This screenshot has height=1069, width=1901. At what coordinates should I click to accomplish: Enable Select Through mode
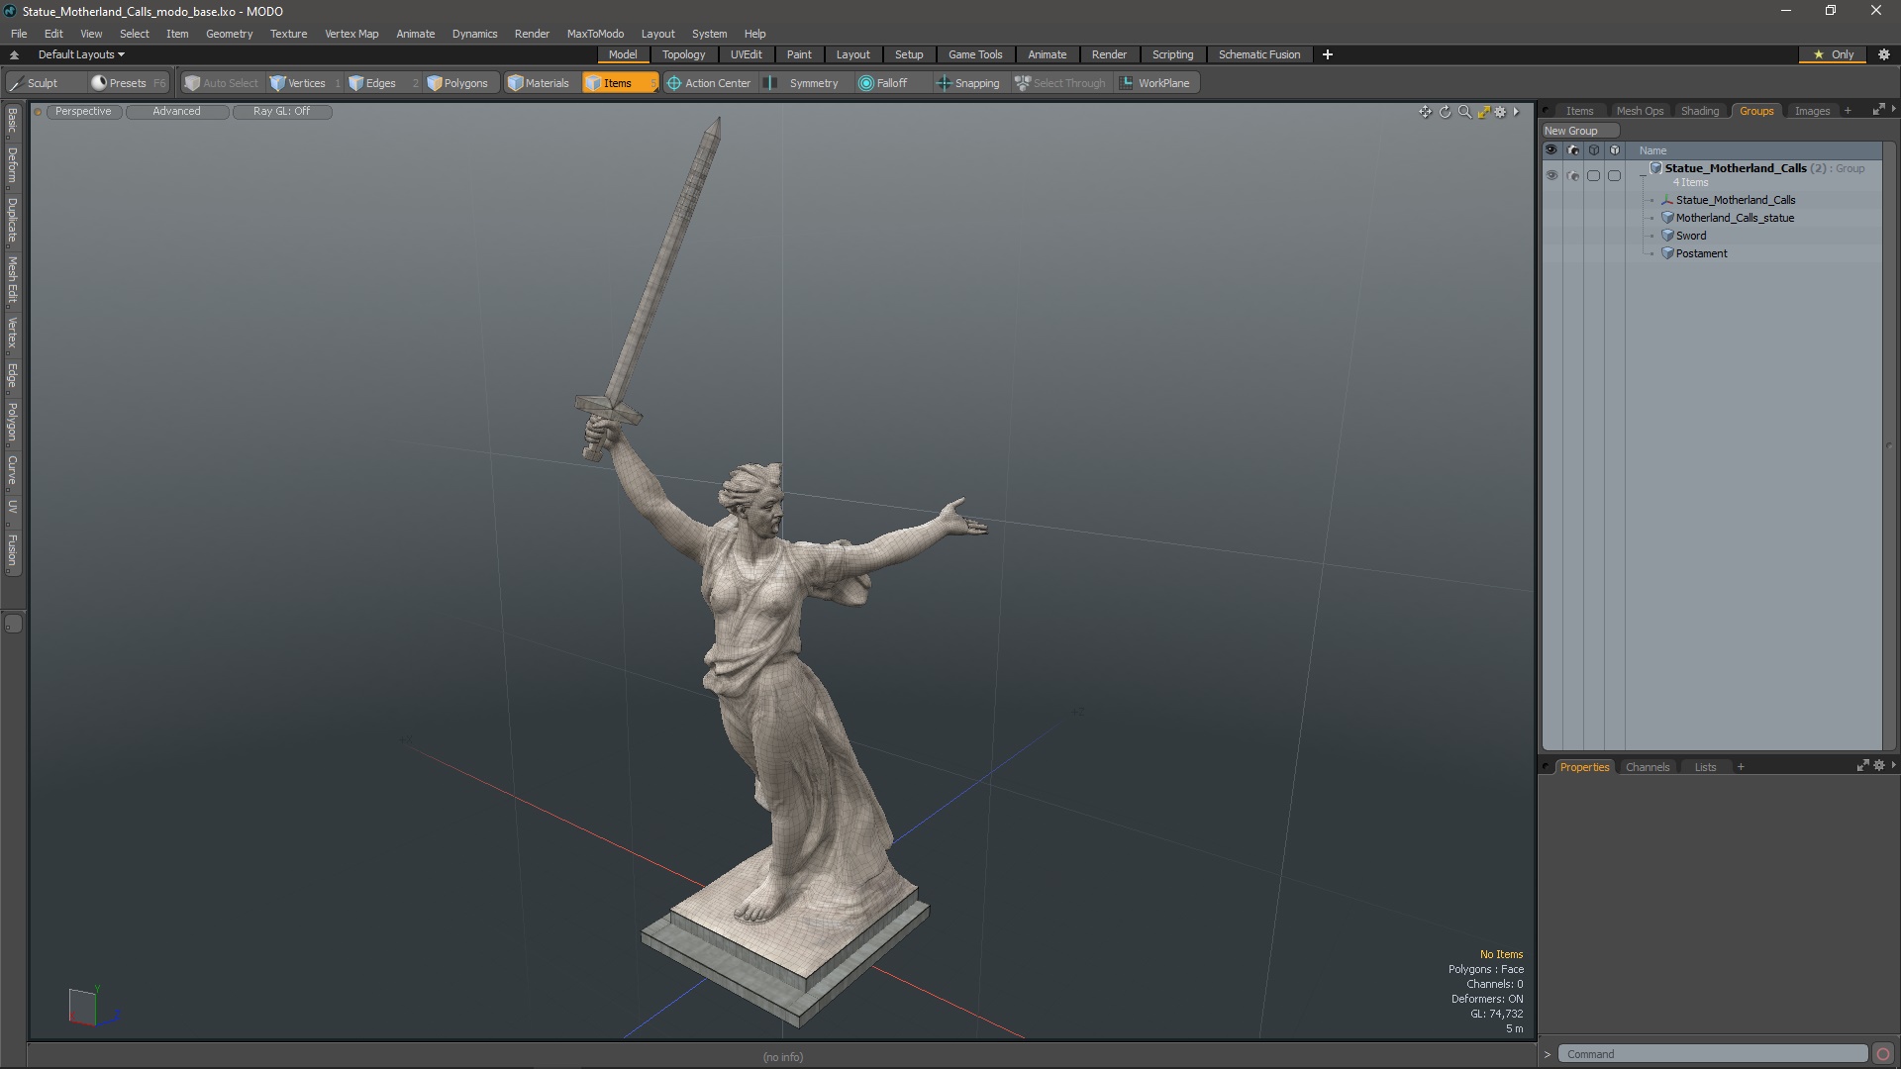1060,83
